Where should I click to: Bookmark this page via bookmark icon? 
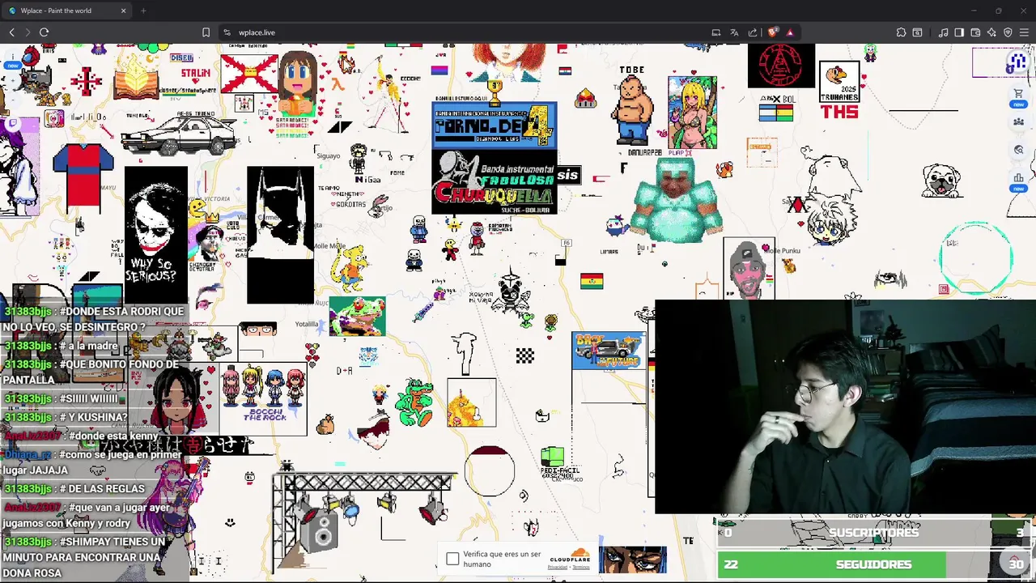[x=206, y=32]
